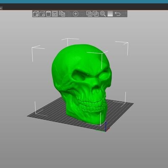Screen dimensions: 168x168
Task: Toggle variable layer height striped icon
Action: (110, 14)
